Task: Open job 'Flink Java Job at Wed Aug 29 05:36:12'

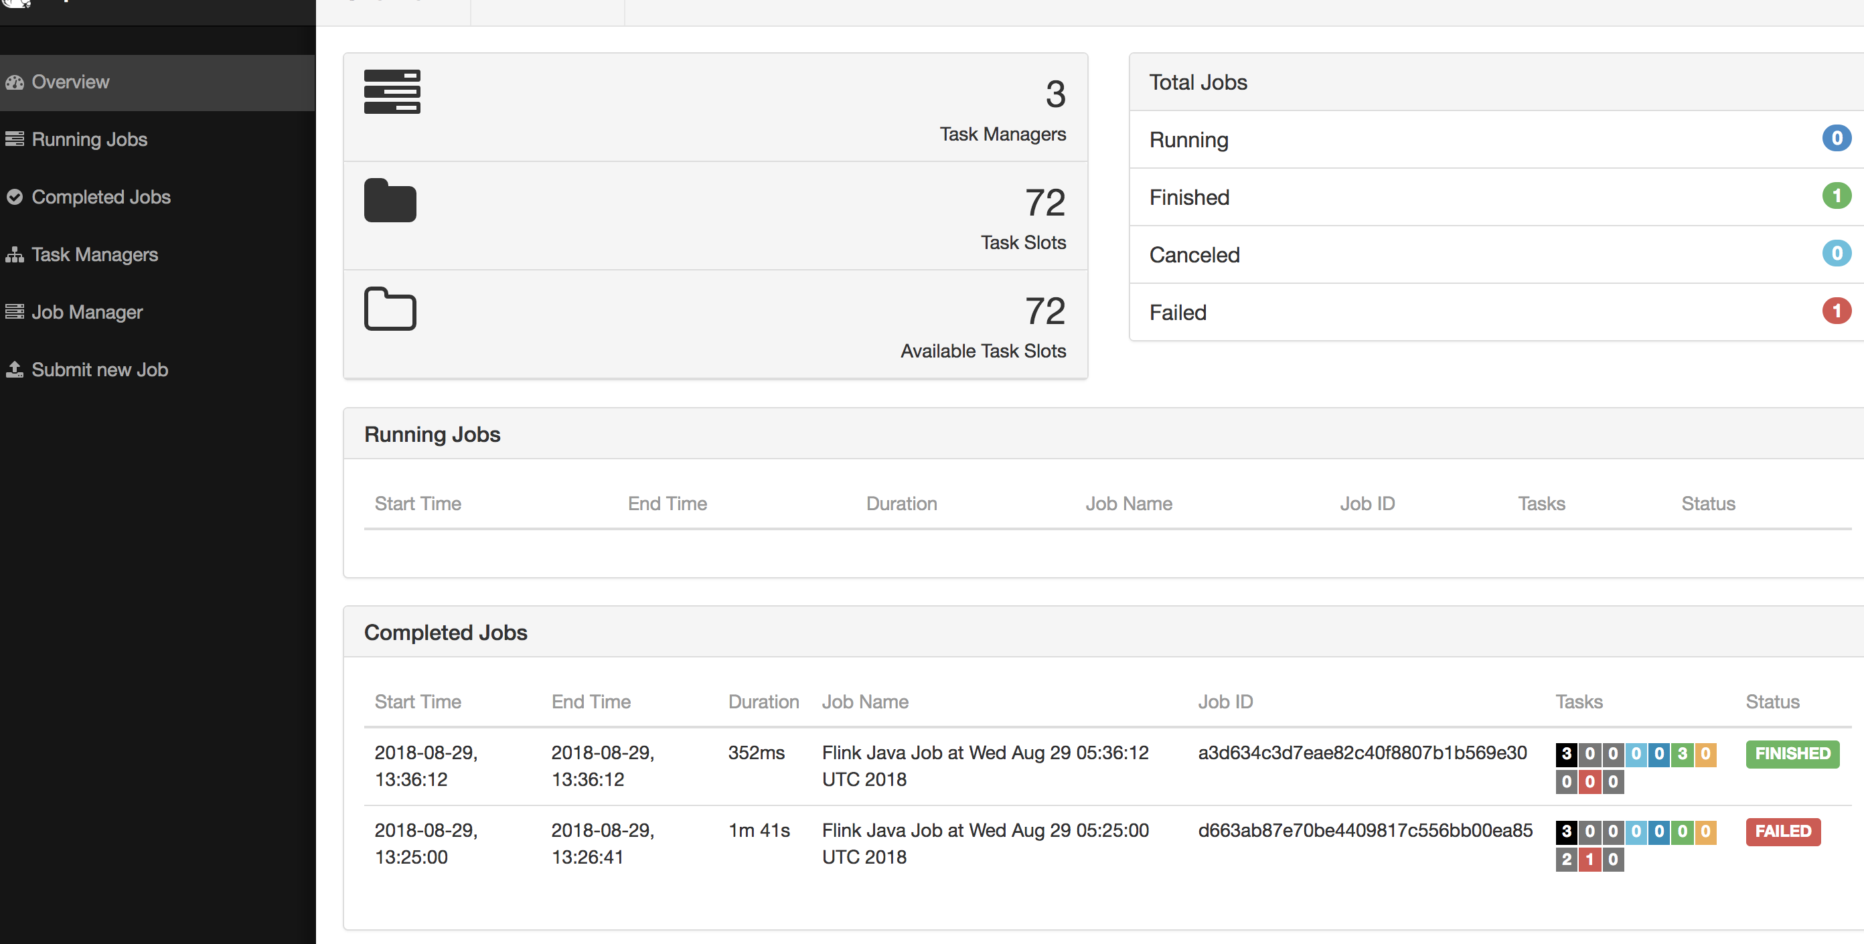Action: point(985,766)
